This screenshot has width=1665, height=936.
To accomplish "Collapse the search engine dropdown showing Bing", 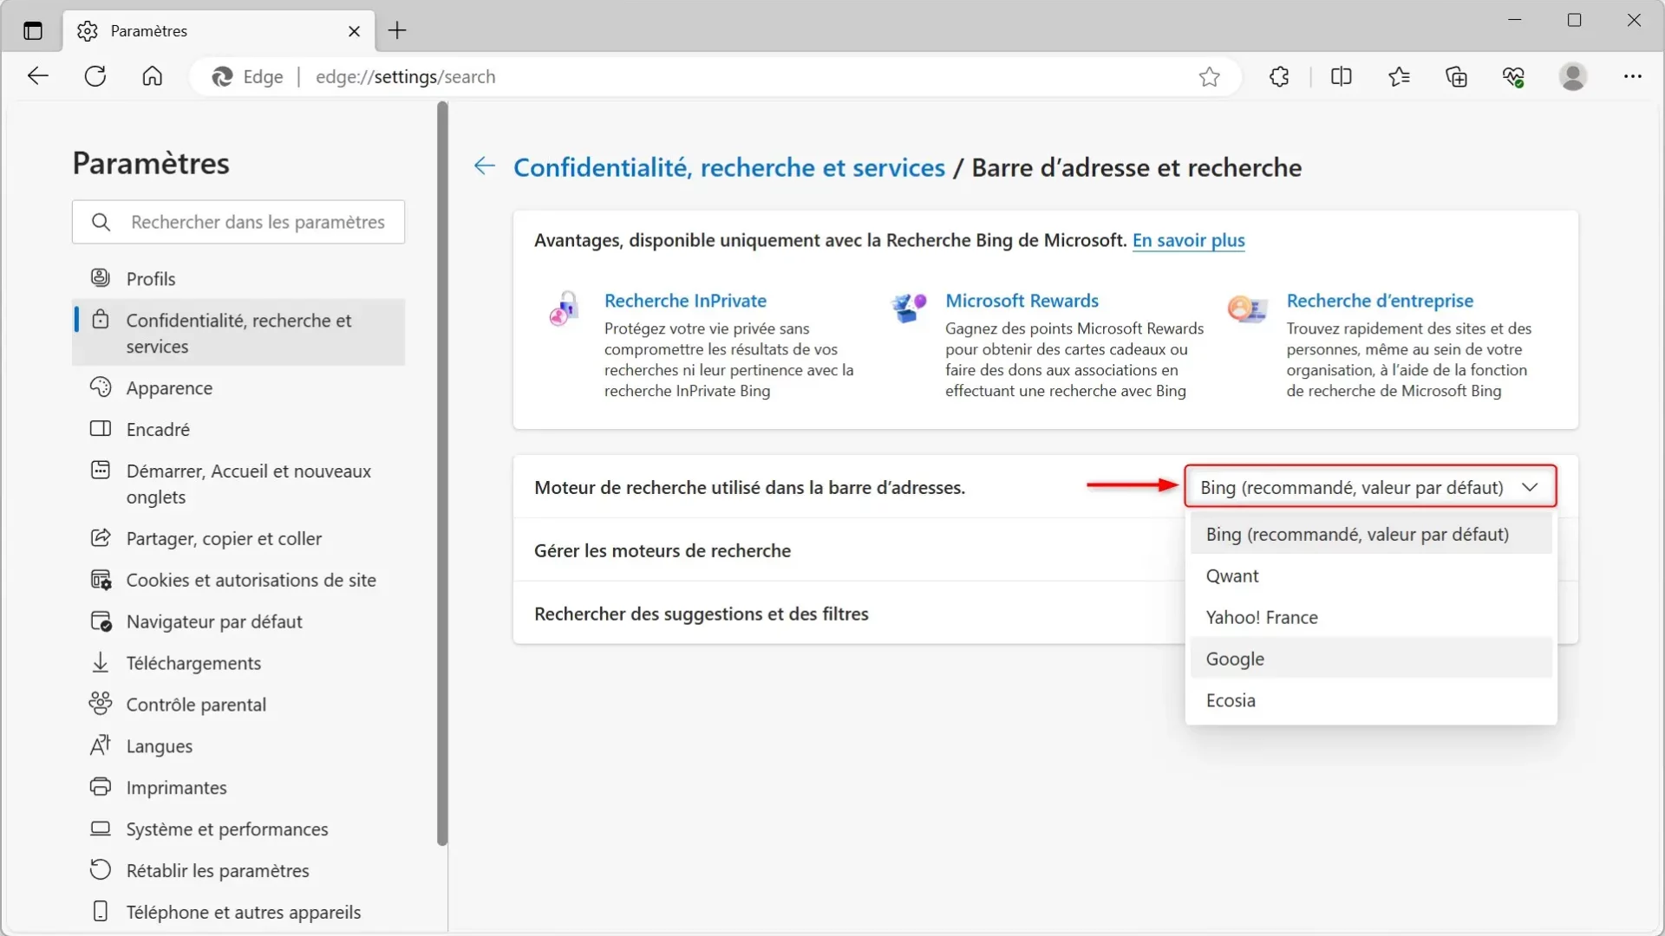I will 1370,487.
